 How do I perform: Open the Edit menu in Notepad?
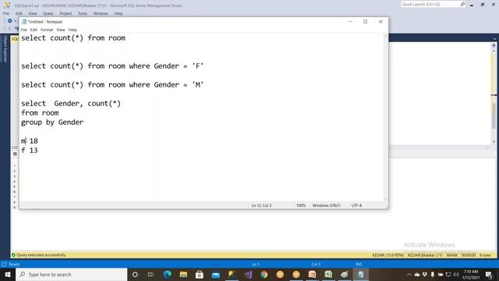coord(34,30)
